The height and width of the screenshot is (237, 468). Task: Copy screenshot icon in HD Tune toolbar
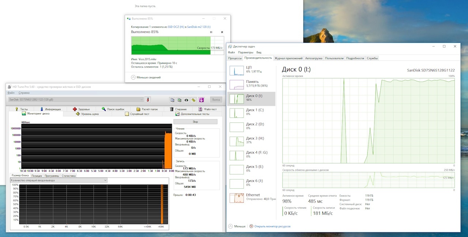179,100
